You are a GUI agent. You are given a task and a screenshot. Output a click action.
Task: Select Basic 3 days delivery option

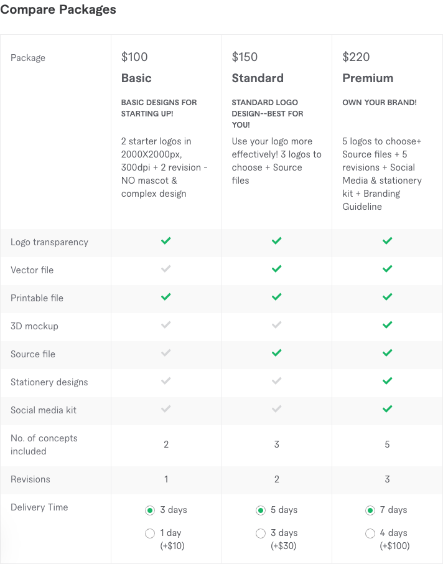tap(150, 510)
